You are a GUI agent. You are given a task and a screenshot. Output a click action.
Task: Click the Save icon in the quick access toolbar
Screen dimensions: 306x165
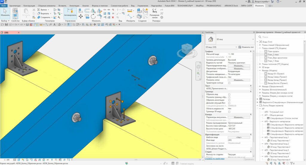click(6, 24)
